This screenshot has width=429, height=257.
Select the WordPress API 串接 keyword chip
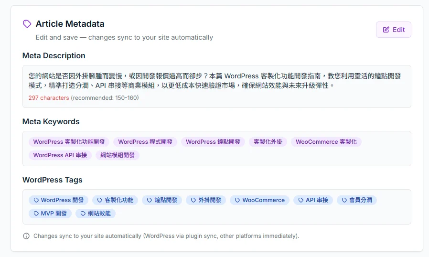coord(60,155)
